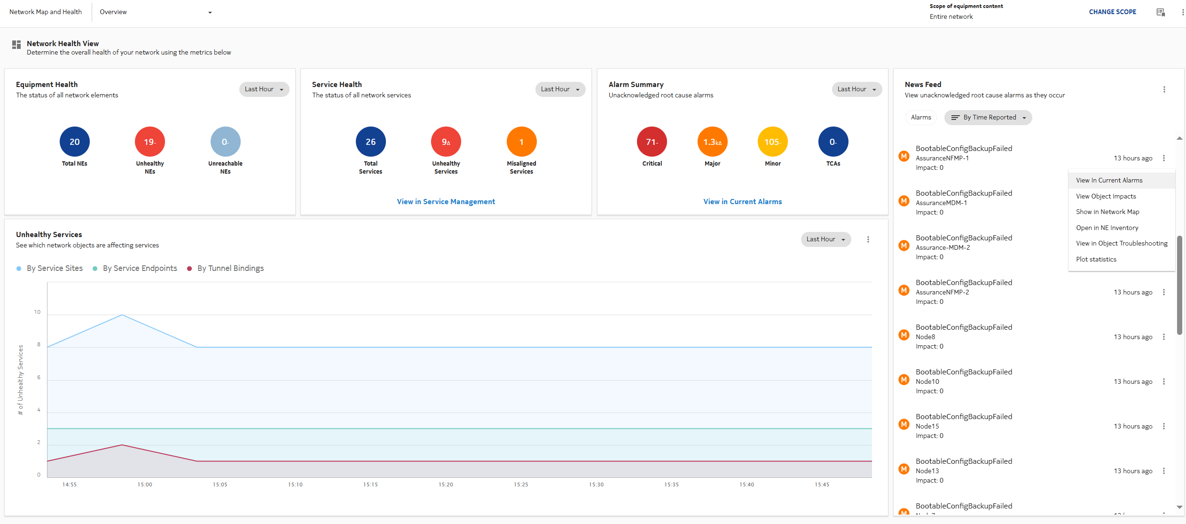The width and height of the screenshot is (1186, 524).
Task: Click the CHANGE SCOPE button
Action: 1112,12
